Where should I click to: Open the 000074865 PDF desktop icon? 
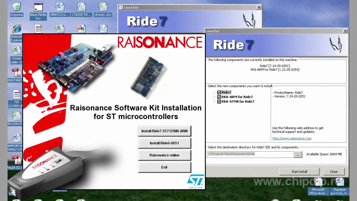[16, 75]
